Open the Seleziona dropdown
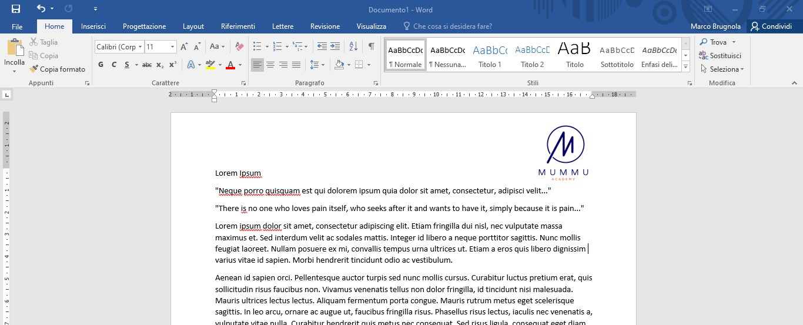 [722, 69]
